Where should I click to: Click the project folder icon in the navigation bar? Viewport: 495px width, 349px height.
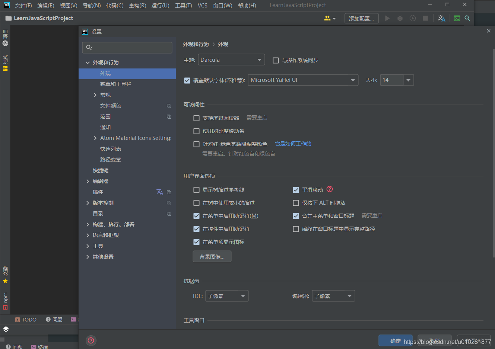8,18
